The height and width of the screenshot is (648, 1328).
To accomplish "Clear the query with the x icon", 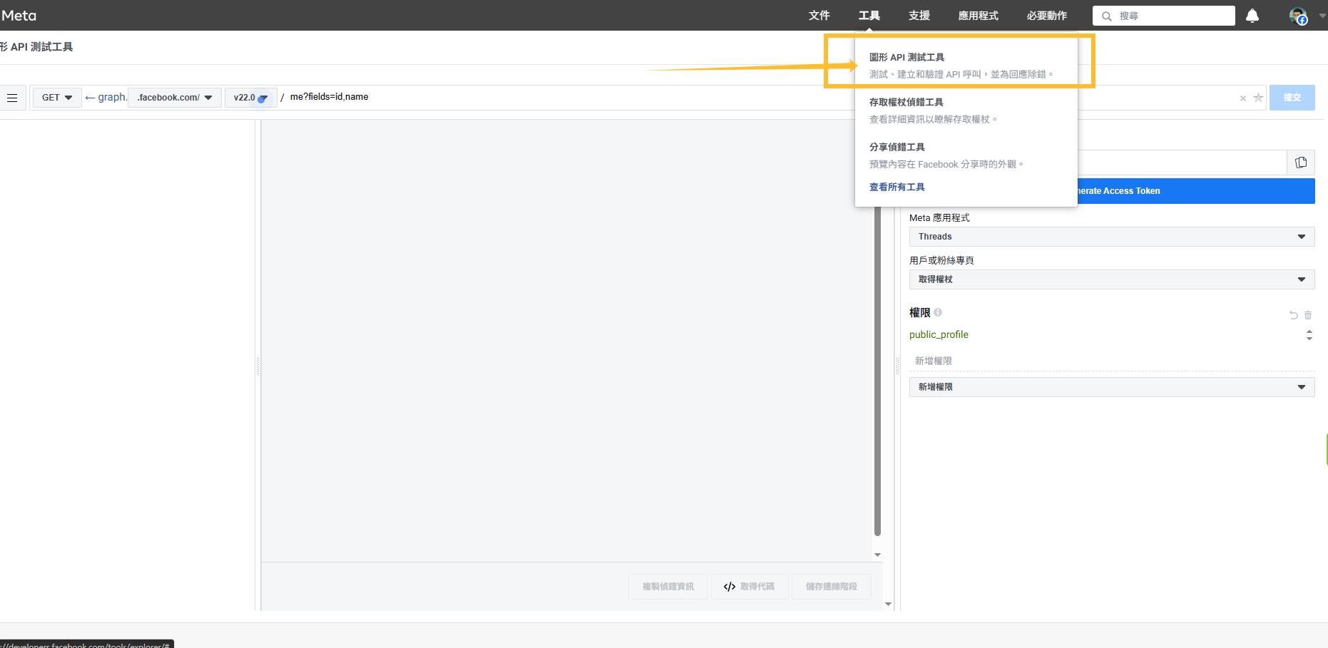I will (x=1243, y=98).
